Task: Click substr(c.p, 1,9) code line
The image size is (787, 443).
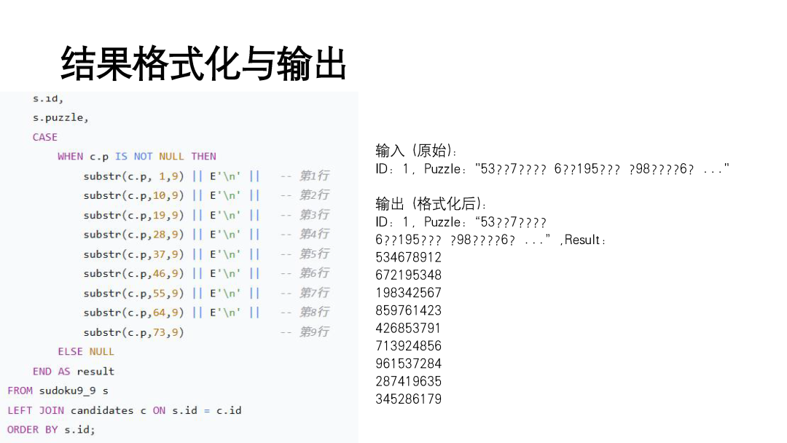Action: [x=171, y=176]
